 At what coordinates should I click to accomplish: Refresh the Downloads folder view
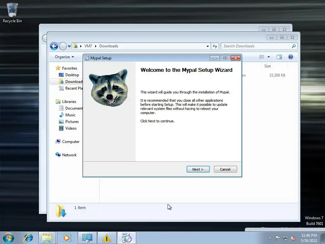pos(215,46)
